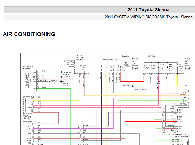The height and width of the screenshot is (145, 195).
Task: Click the 'YEL' label at J/C pin 12
Action: tap(39, 99)
